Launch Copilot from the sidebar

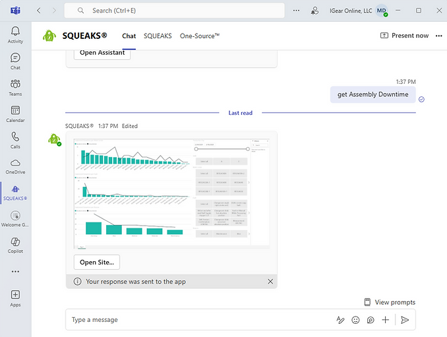15,245
